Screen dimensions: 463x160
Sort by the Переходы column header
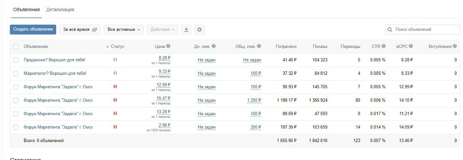coord(350,47)
